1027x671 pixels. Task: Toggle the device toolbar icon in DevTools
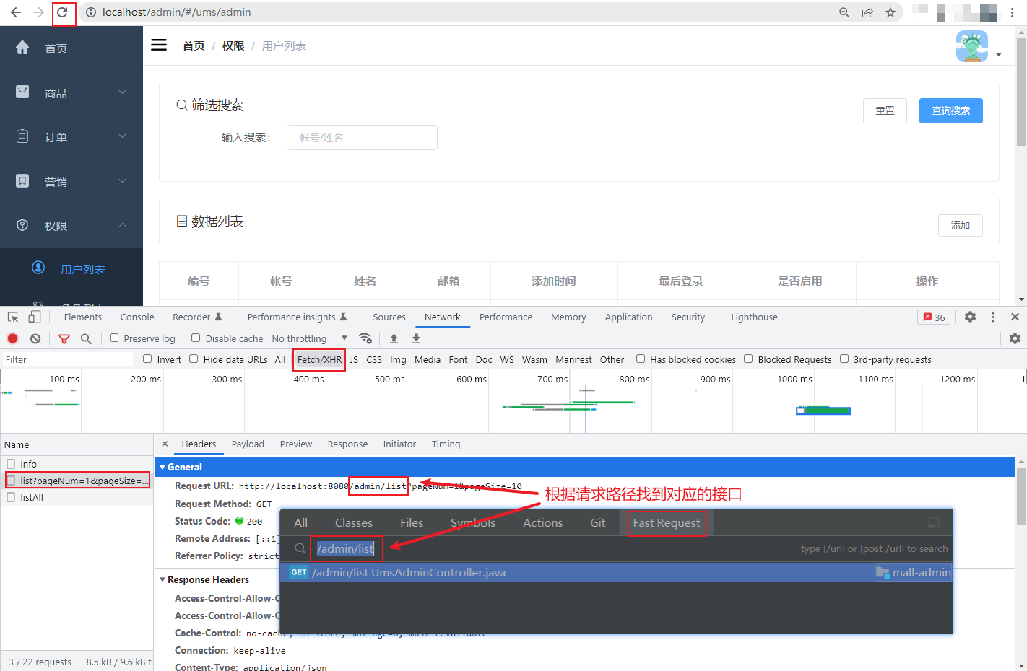pos(34,317)
